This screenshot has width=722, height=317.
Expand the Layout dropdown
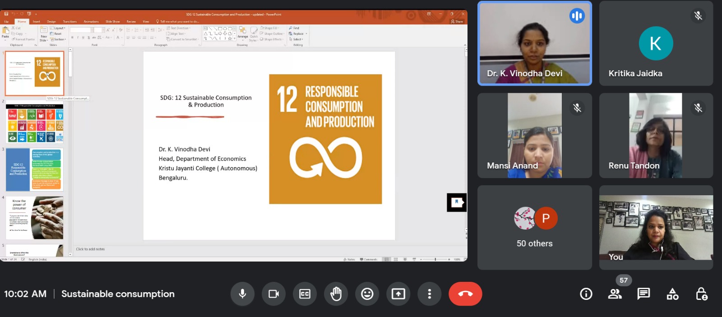[x=58, y=28]
